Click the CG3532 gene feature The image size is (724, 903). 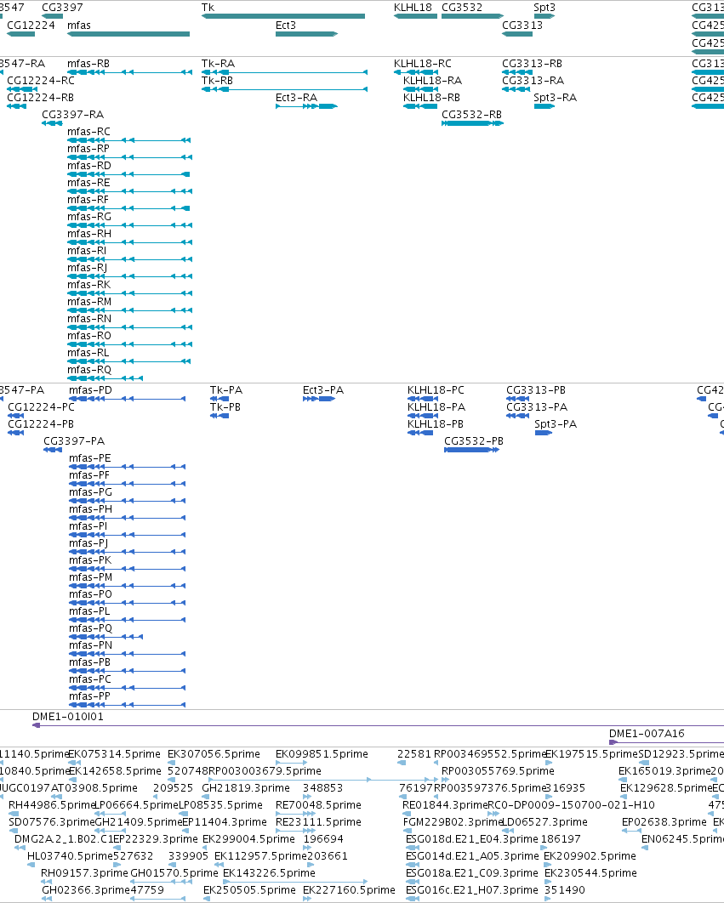473,16
